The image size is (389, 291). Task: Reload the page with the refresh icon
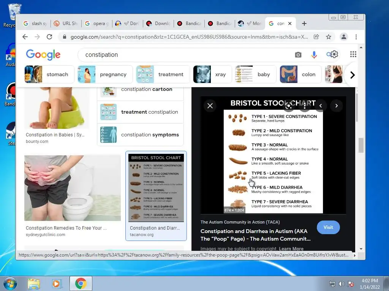(49, 37)
